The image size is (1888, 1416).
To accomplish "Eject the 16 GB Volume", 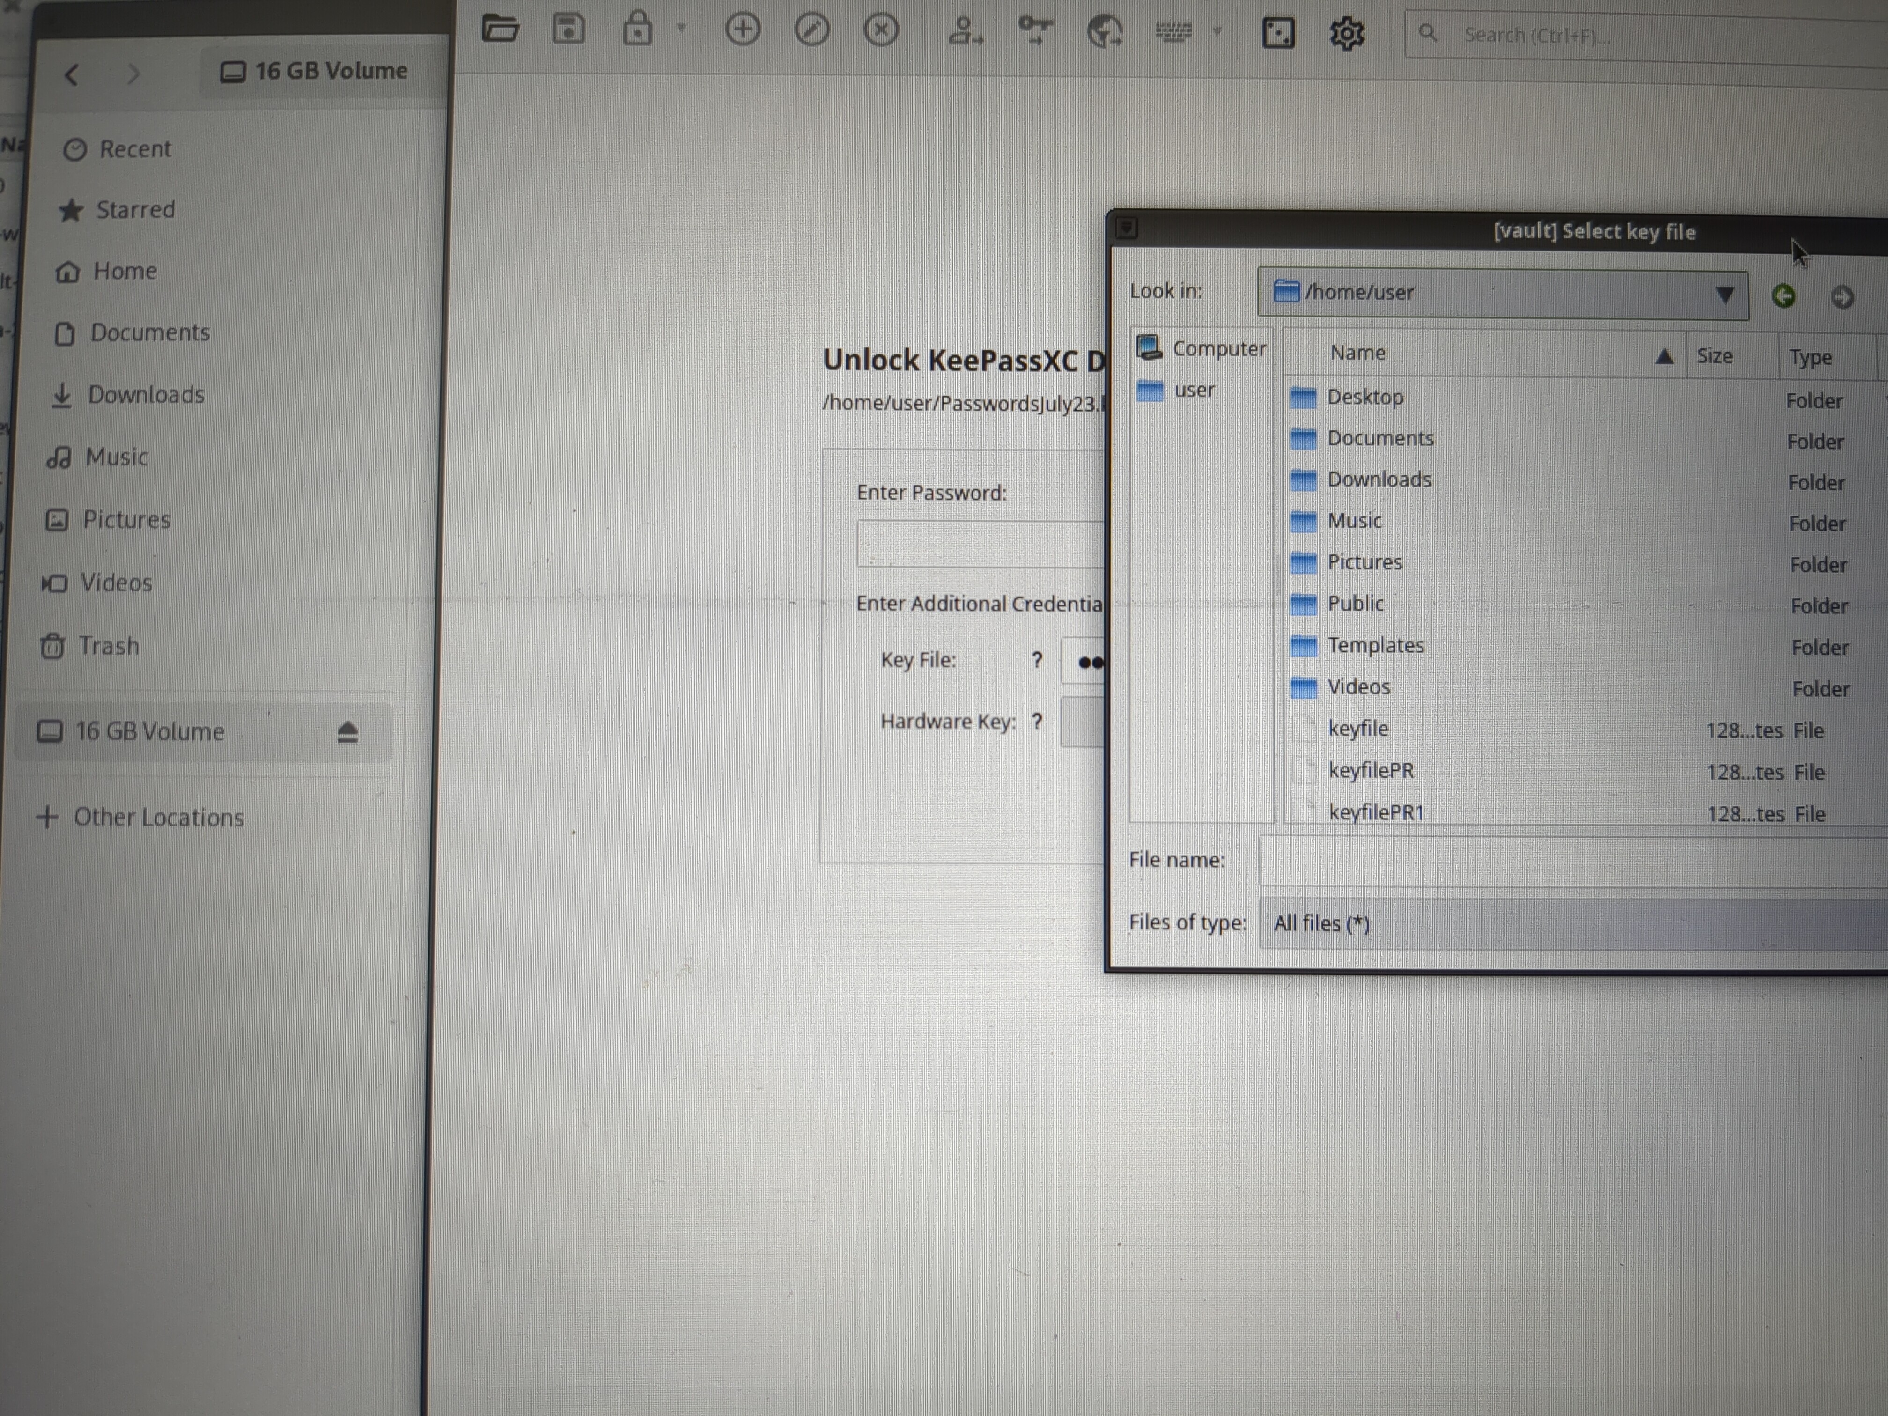I will point(347,732).
